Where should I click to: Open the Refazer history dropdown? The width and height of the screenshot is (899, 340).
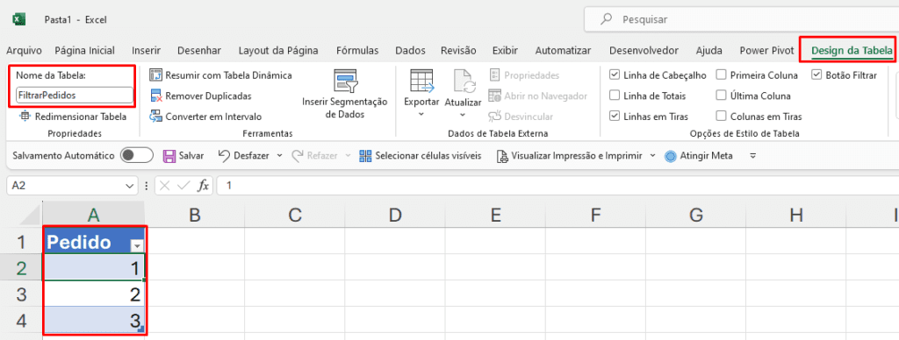point(348,156)
